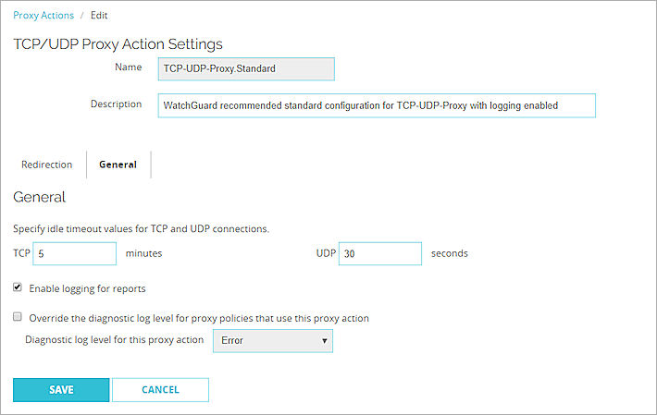Click the Edit breadcrumb text
Image resolution: width=657 pixels, height=415 pixels.
pos(99,16)
